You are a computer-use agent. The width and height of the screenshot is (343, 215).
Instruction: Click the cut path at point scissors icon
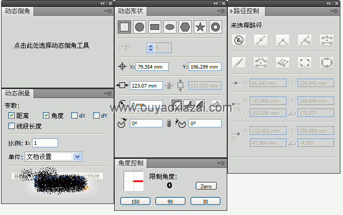[x=305, y=40]
